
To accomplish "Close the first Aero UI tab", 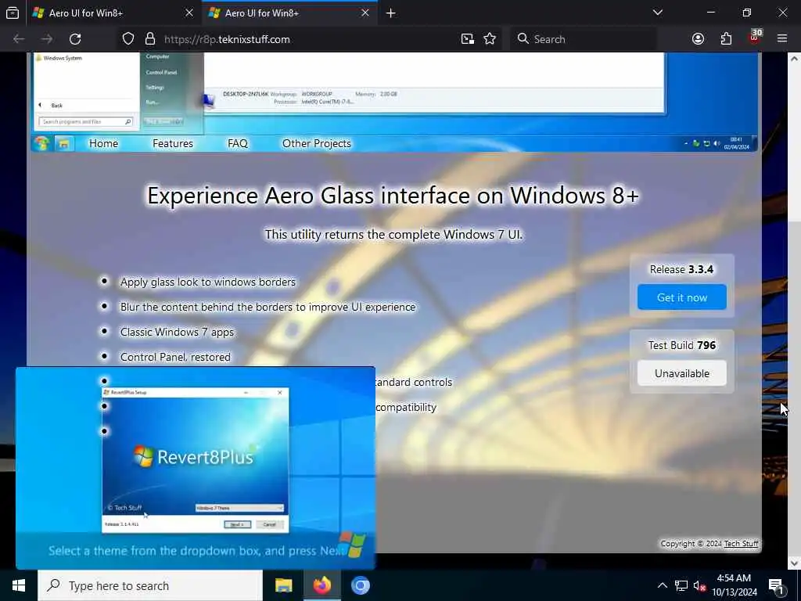I will (189, 13).
